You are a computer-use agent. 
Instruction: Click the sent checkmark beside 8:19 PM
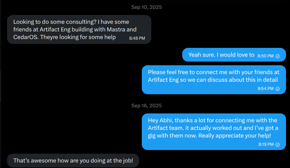[278, 145]
